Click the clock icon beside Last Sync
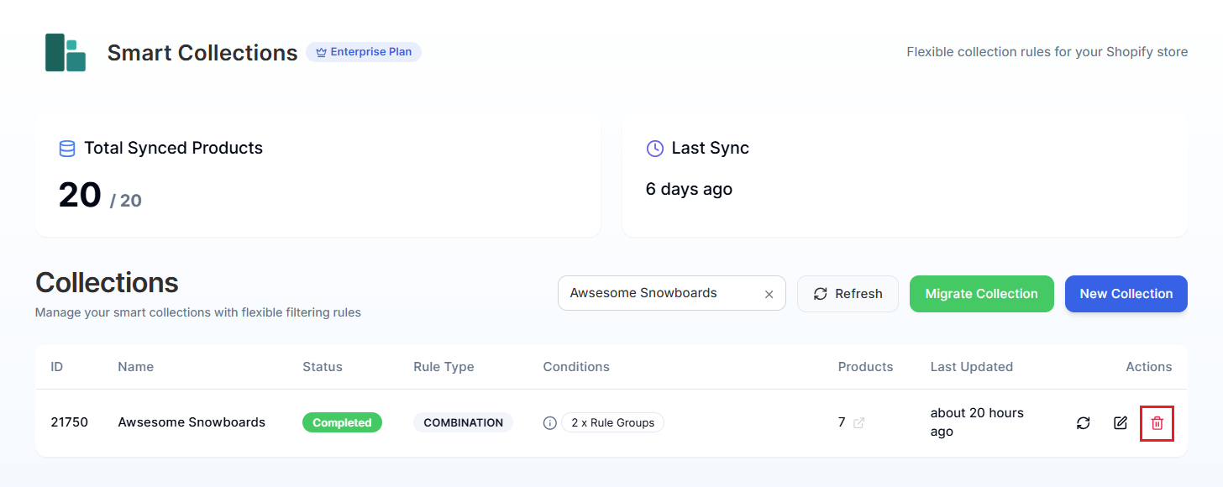Viewport: 1223px width, 487px height. [653, 148]
